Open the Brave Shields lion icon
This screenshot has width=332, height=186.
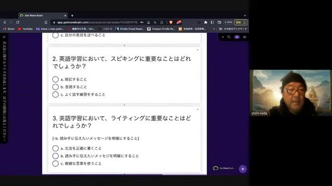pyautogui.click(x=171, y=22)
